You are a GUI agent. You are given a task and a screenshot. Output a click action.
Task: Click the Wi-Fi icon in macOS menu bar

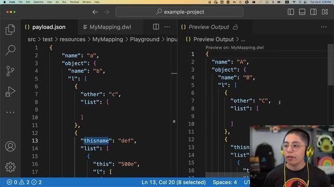(x=294, y=2)
